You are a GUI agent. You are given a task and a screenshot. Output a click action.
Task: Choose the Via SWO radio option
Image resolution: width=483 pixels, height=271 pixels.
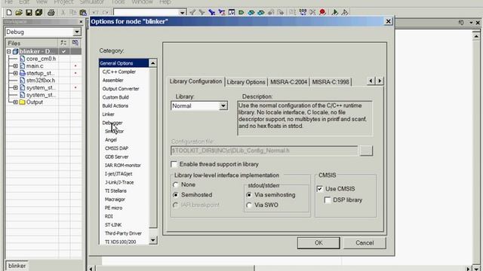click(249, 205)
